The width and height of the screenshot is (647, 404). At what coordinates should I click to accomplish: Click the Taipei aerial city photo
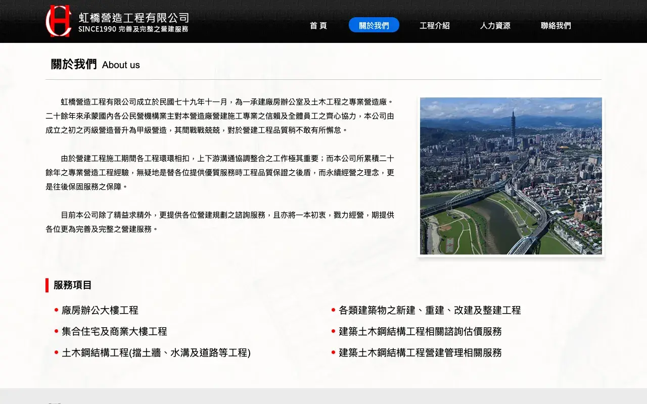pyautogui.click(x=511, y=176)
